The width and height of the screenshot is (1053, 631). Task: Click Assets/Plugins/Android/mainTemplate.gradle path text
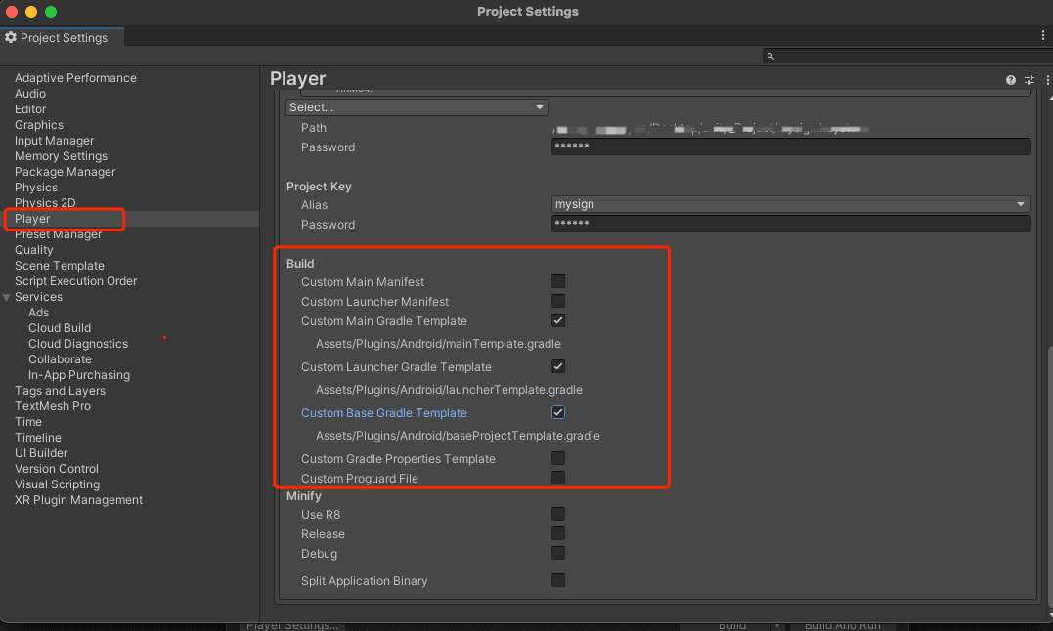click(439, 343)
